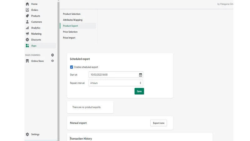Open the calendar date picker icon
The width and height of the screenshot is (250, 141).
[x=140, y=75]
